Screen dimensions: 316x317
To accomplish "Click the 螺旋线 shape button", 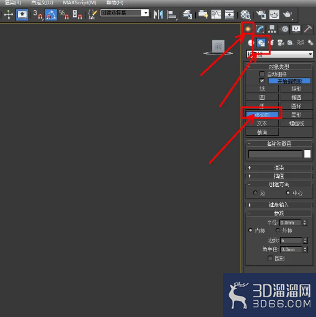I will [296, 123].
